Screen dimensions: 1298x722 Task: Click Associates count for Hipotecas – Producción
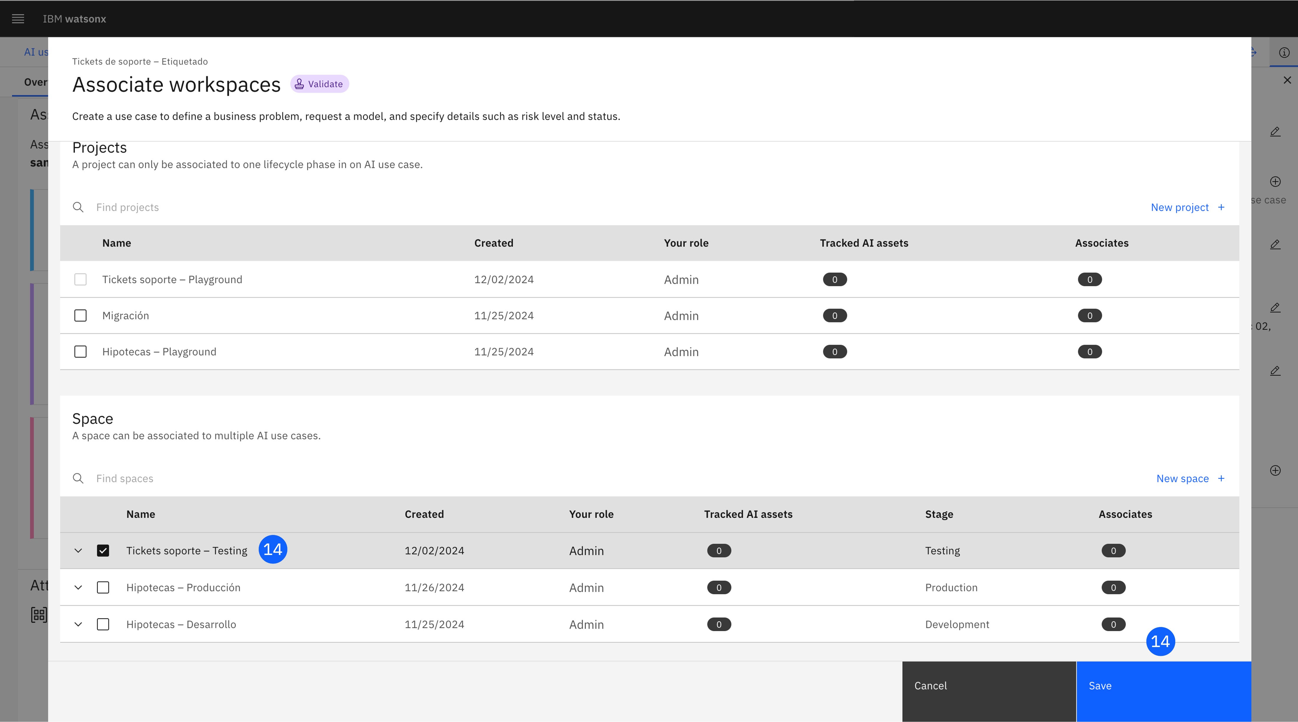pos(1113,587)
